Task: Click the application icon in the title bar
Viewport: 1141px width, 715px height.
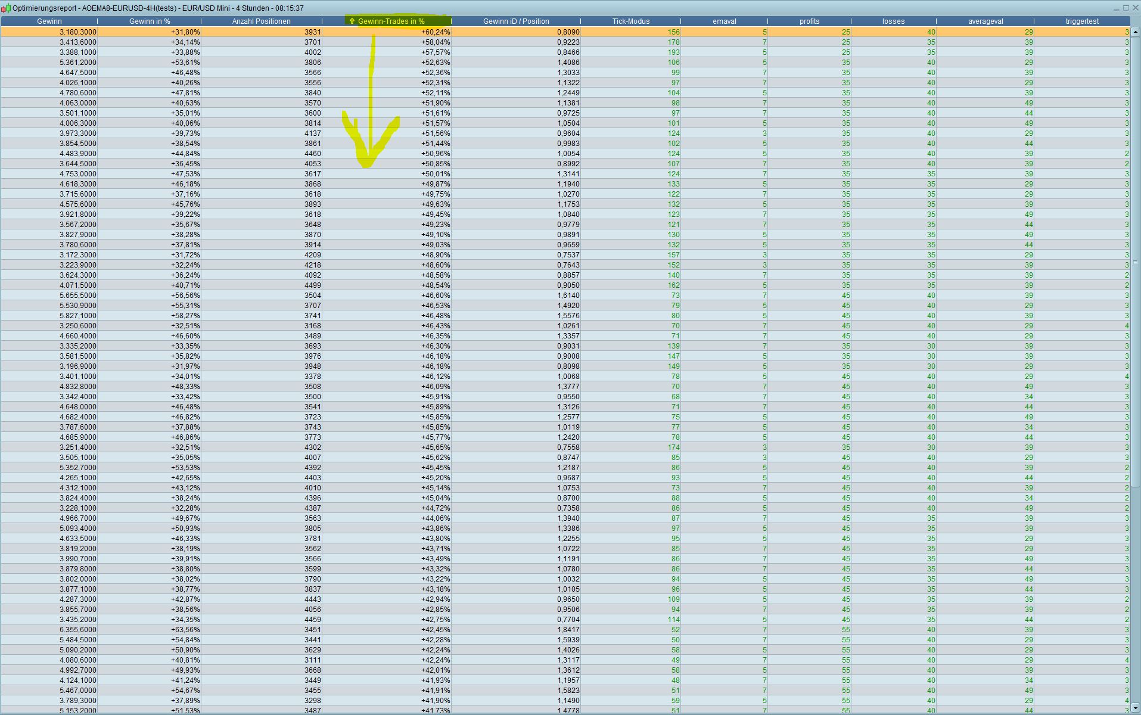Action: 6,8
